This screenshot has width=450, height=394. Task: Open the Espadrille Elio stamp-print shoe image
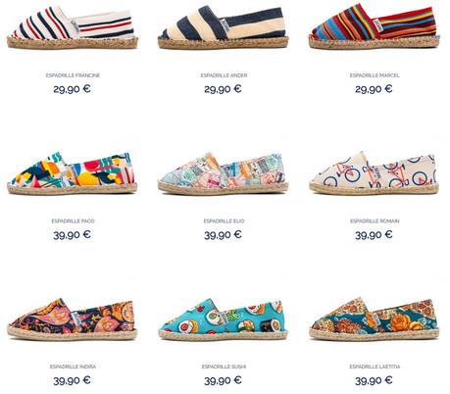click(x=224, y=172)
